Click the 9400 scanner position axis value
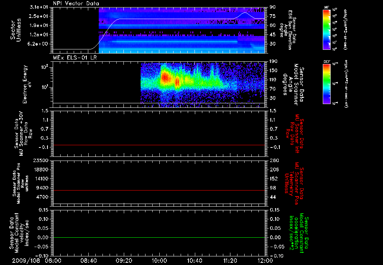This screenshot has width=383, height=265. 43,188
